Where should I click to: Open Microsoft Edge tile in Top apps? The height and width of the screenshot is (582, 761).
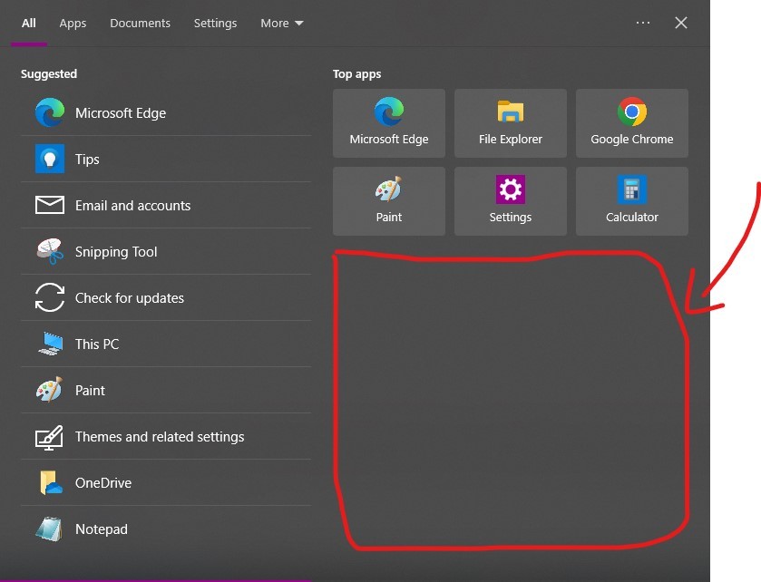coord(389,123)
